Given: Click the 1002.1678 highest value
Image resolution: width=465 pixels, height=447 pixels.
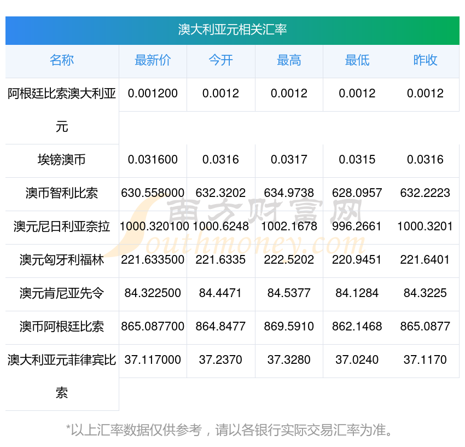Looking at the screenshot, I should point(289,227).
